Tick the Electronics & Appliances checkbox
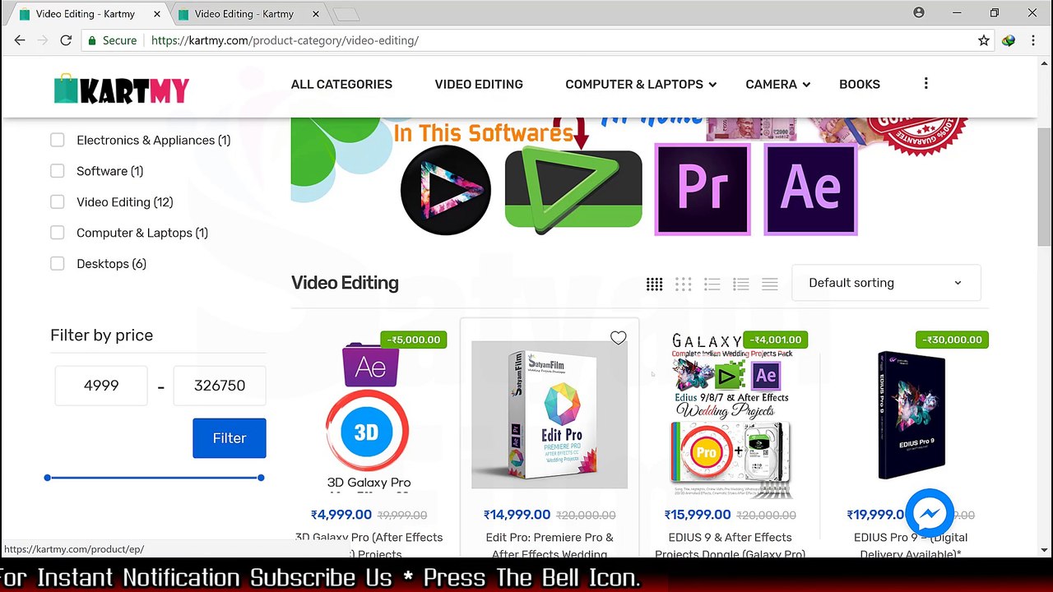 pos(58,140)
